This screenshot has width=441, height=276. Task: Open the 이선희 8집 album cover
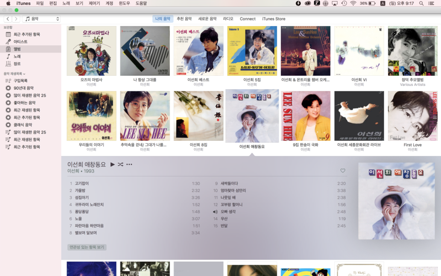[x=199, y=116]
